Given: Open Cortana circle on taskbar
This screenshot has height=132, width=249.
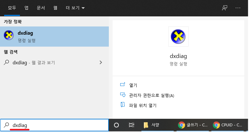Looking at the screenshot, I should pyautogui.click(x=116, y=125).
